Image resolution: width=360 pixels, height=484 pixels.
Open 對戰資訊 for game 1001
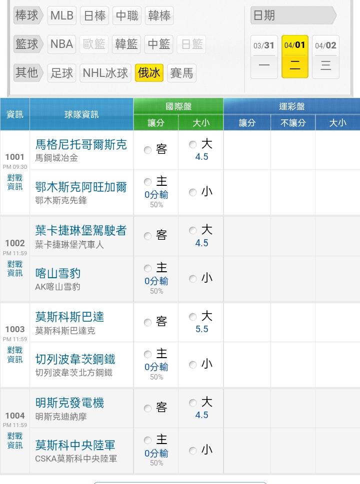coord(15,182)
